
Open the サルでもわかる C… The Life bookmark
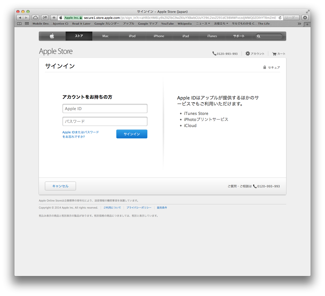point(251,24)
